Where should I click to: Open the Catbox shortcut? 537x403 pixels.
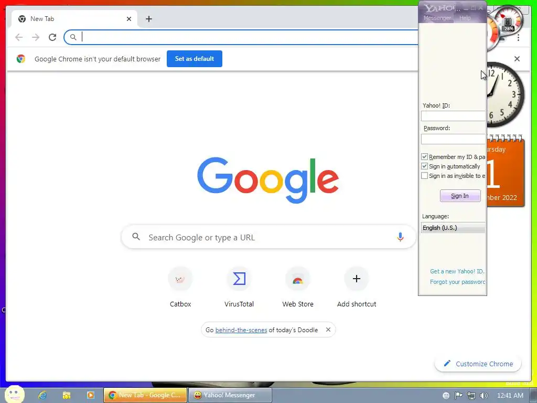pyautogui.click(x=180, y=287)
